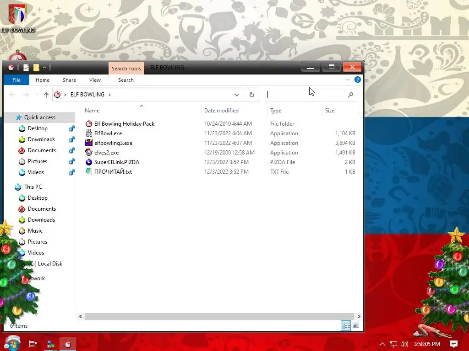Screen dimensions: 469x351
Task: Show hidden system tray icons
Action: click(x=382, y=344)
